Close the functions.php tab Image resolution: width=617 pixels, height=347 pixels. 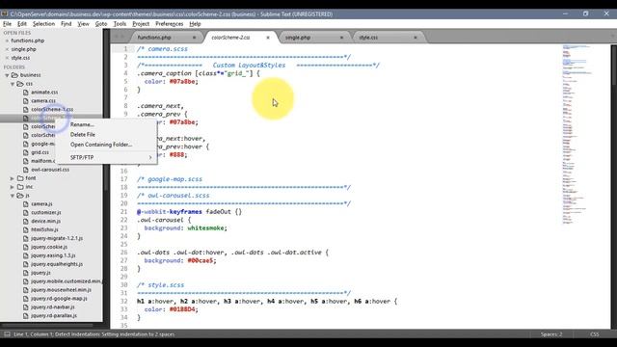pos(194,38)
